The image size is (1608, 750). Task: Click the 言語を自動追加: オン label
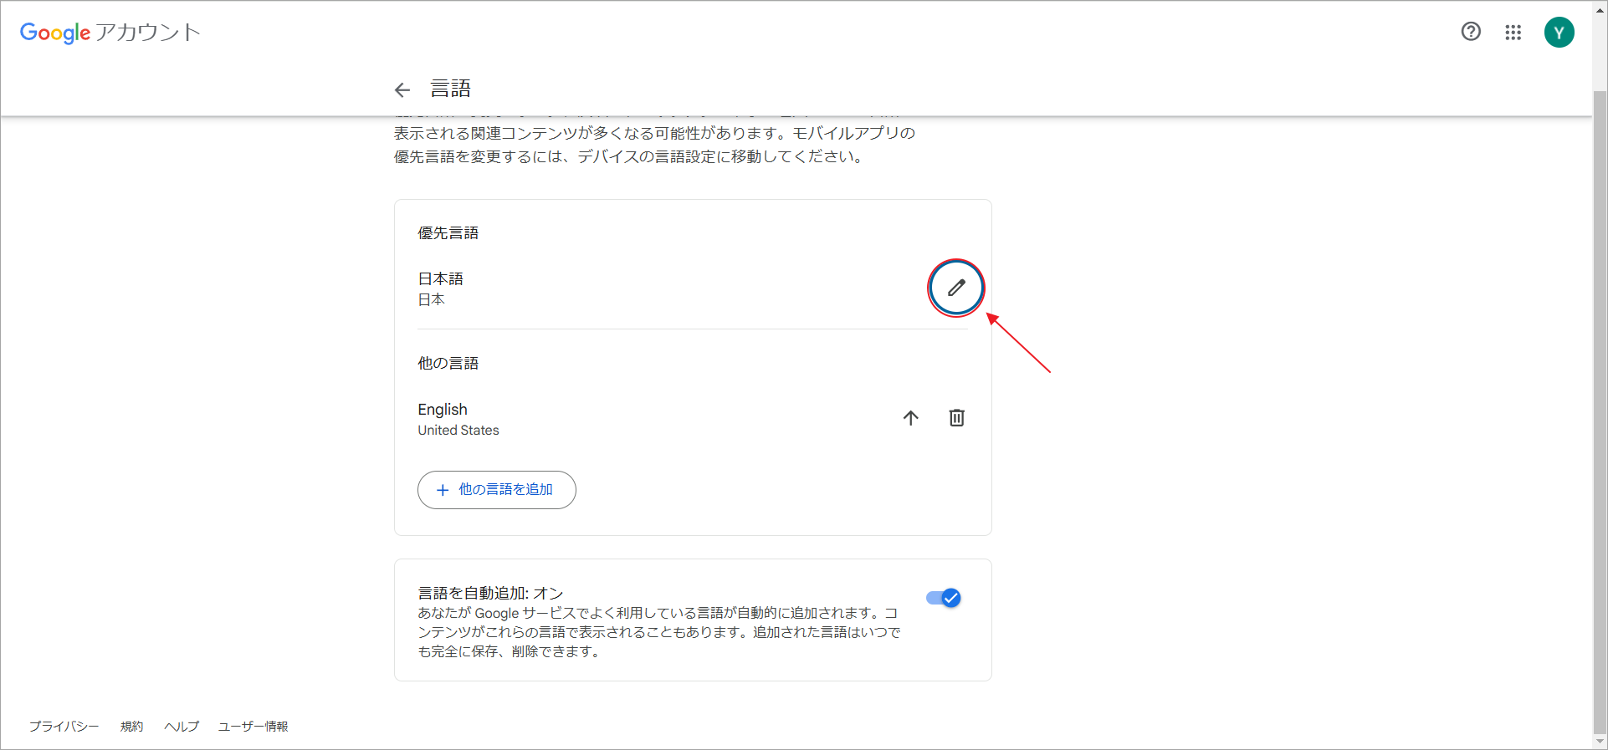click(x=490, y=593)
